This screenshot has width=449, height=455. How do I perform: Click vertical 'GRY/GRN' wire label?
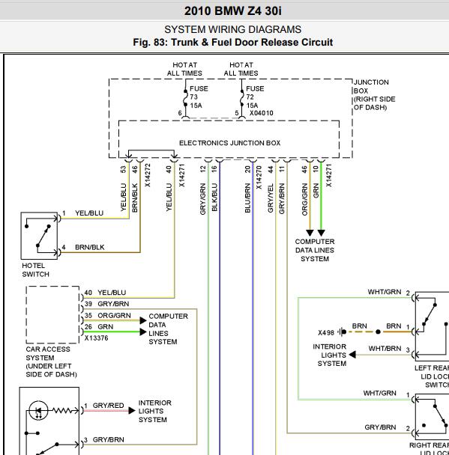pos(203,199)
